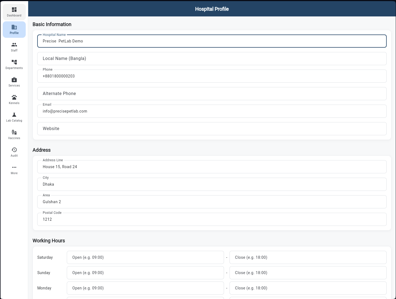Viewport: 396px width, 299px height.
Task: Open Staff people icon in sidebar
Action: pyautogui.click(x=14, y=45)
